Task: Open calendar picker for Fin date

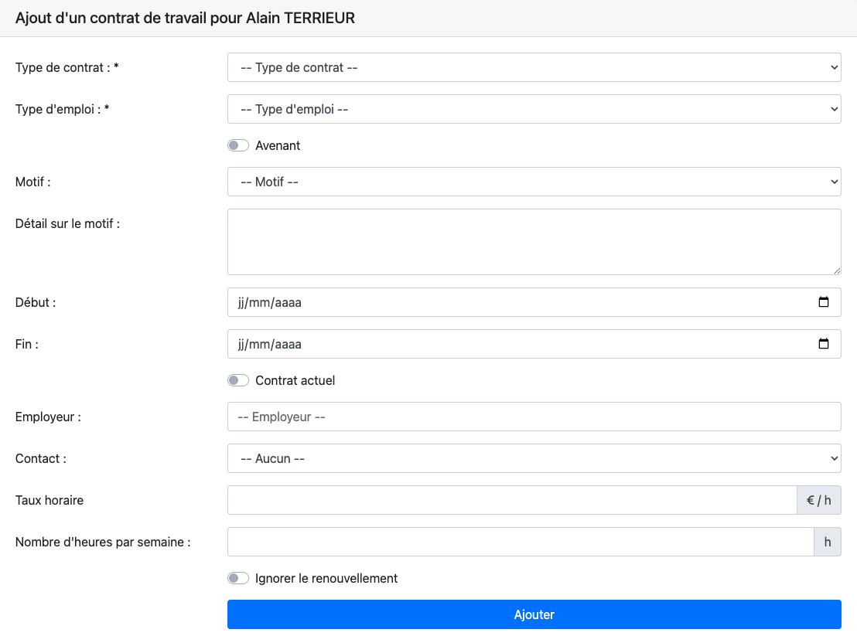Action: point(824,344)
